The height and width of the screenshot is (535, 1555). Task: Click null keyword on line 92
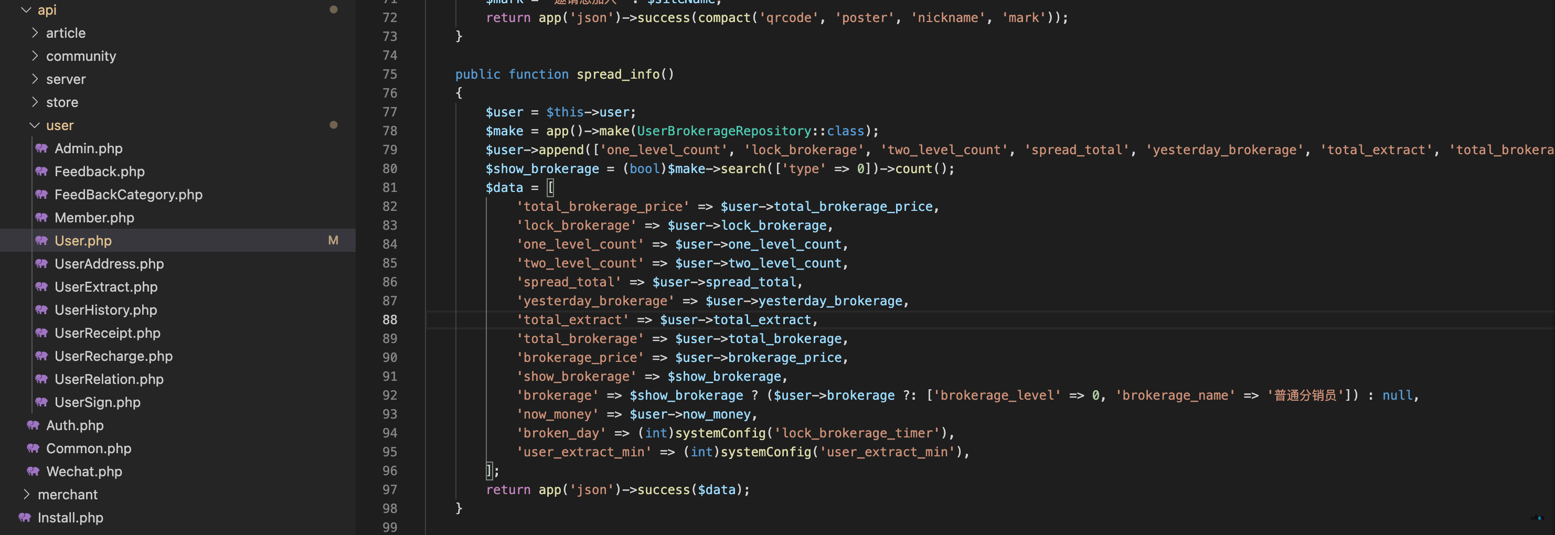pos(1398,395)
